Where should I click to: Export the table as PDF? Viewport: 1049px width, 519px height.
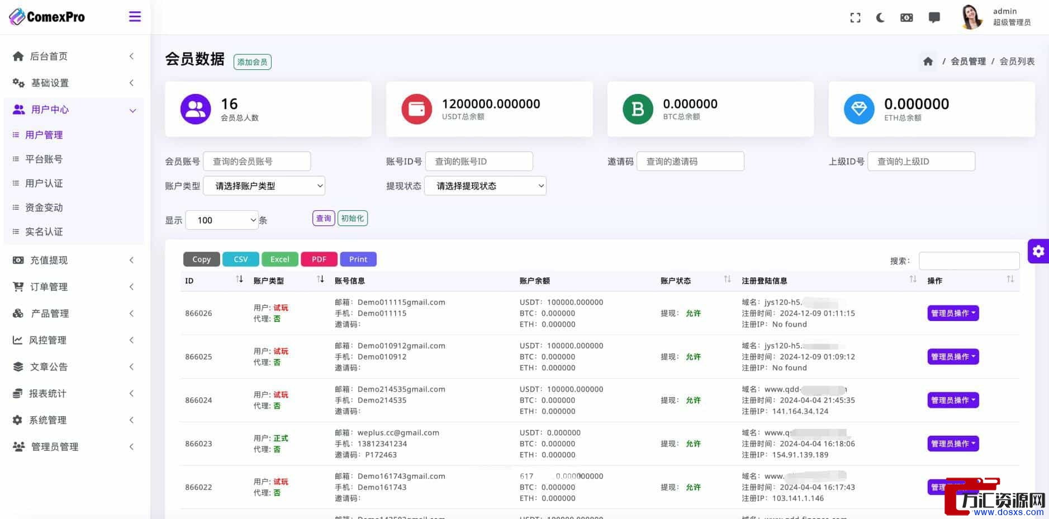click(x=319, y=259)
